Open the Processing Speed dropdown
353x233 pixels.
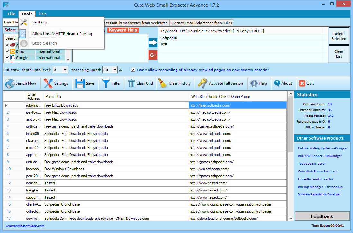coord(115,70)
